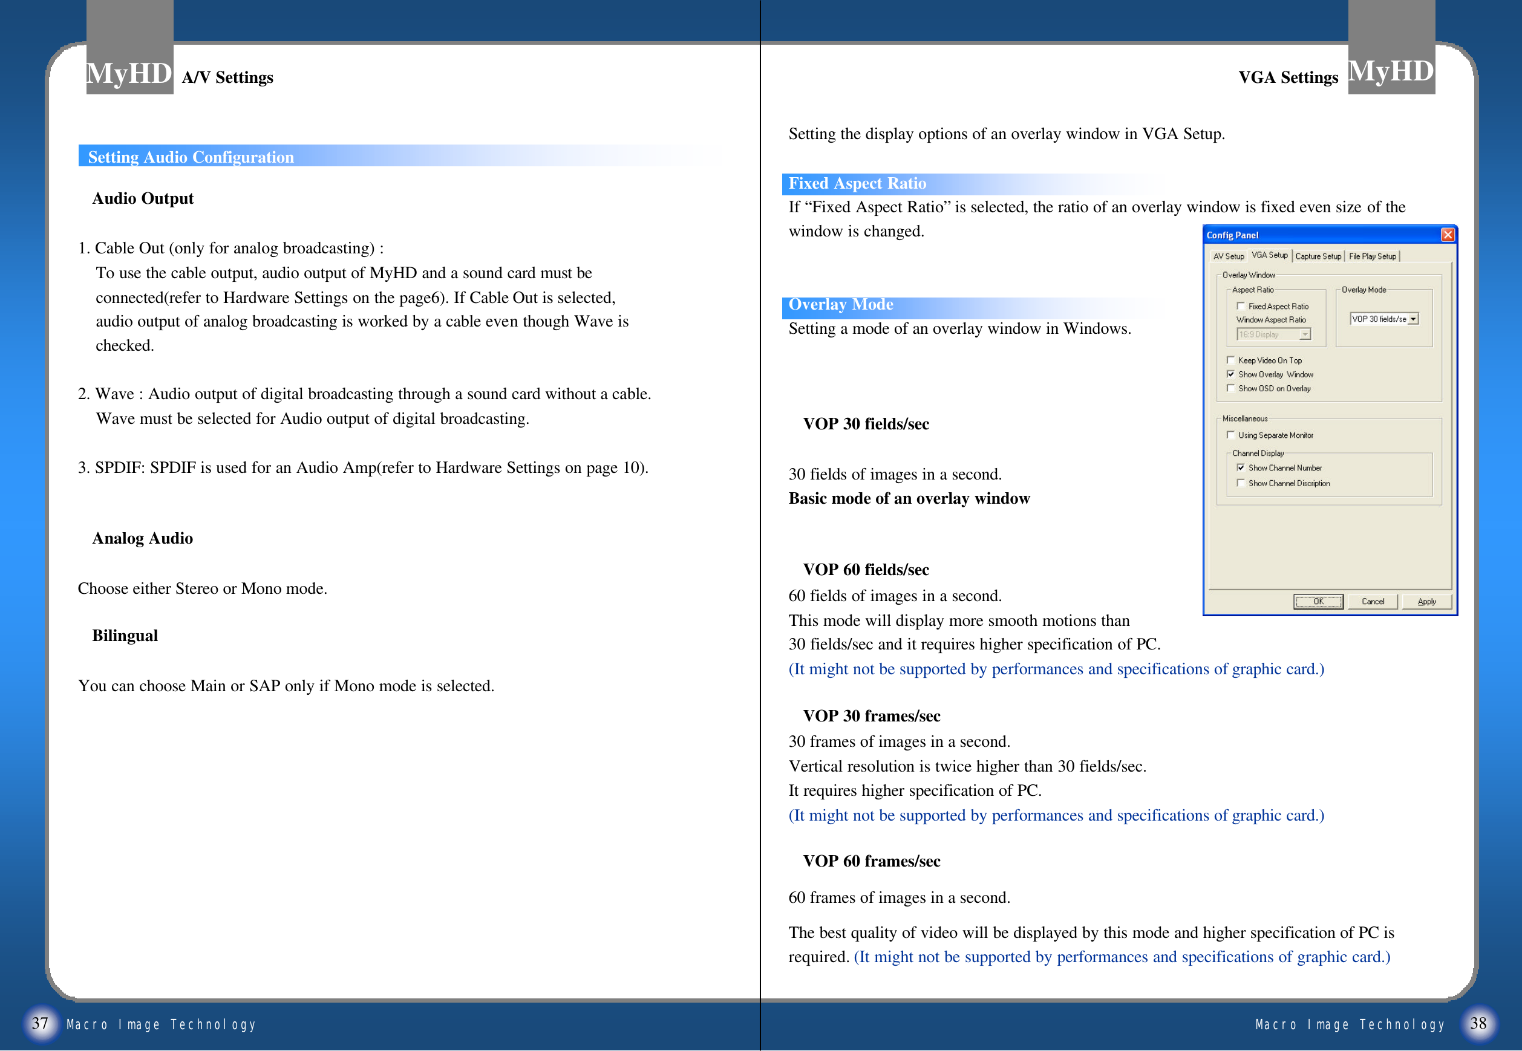Screen dimensions: 1522x1051
Task: Disable Show Channel Number
Action: (1241, 467)
